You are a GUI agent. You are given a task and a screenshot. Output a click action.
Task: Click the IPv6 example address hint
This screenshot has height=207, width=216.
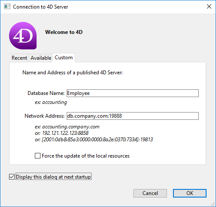94,140
